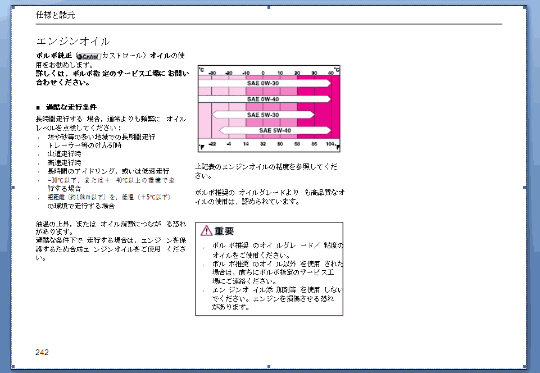Click the top-center handle of the page frame
Image resolution: width=540 pixels, height=373 pixels.
pyautogui.click(x=269, y=7)
